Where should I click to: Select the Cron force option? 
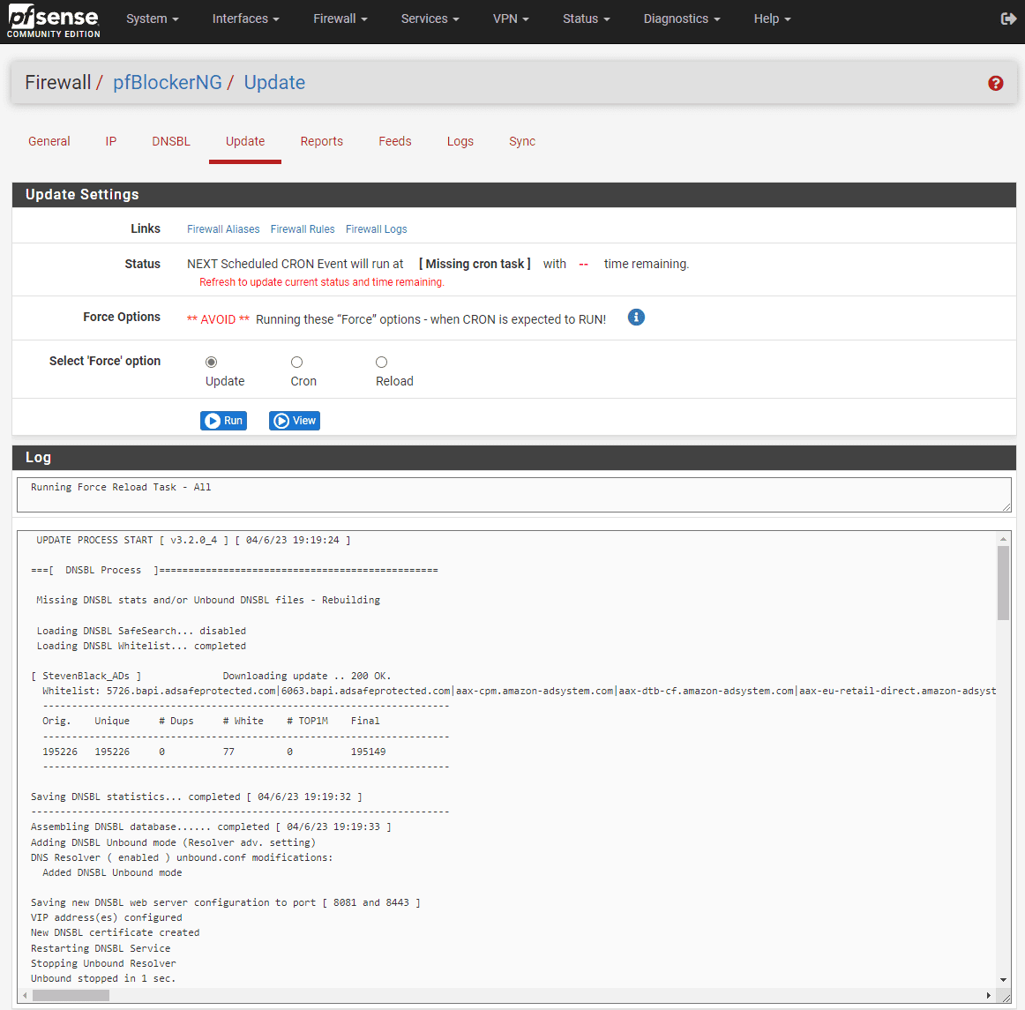tap(296, 362)
